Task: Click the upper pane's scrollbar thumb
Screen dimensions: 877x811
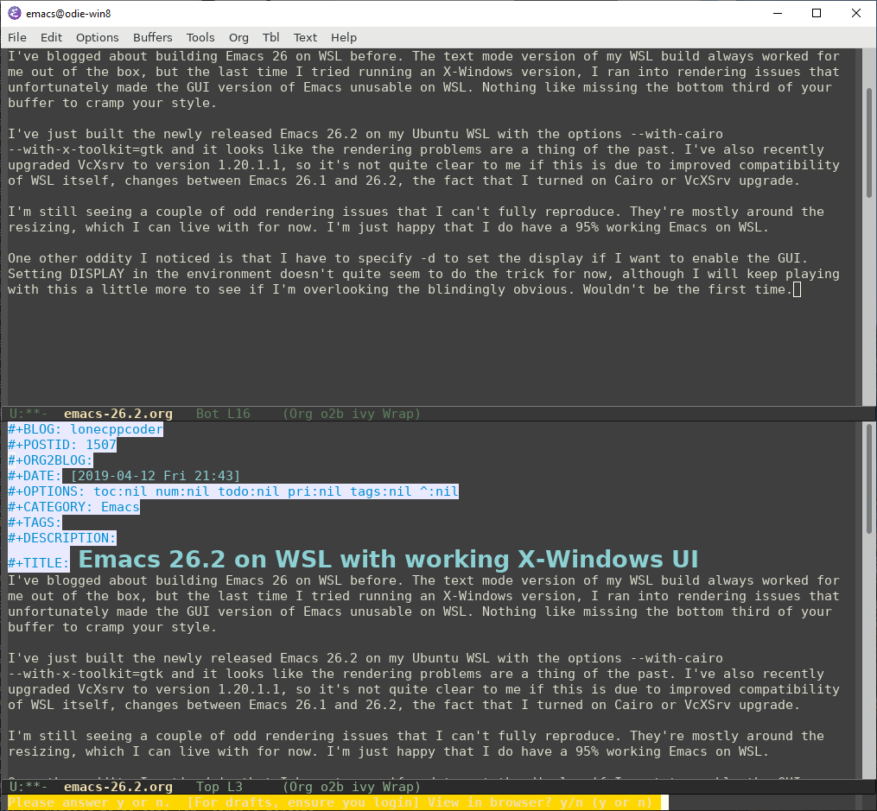Action: coord(869,143)
